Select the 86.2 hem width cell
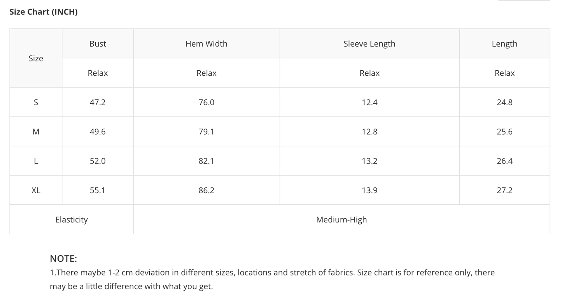 (x=206, y=190)
